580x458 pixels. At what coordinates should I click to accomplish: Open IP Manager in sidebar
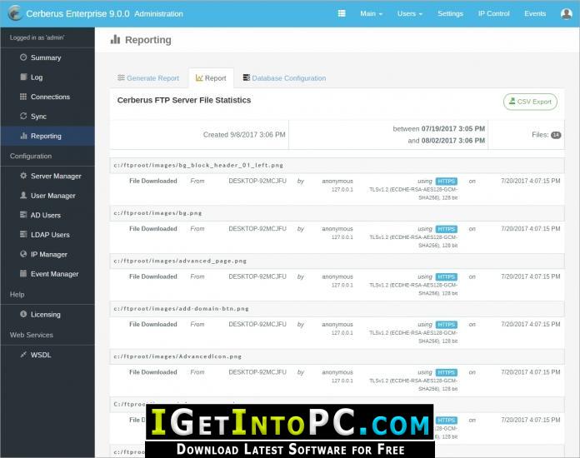tap(49, 254)
